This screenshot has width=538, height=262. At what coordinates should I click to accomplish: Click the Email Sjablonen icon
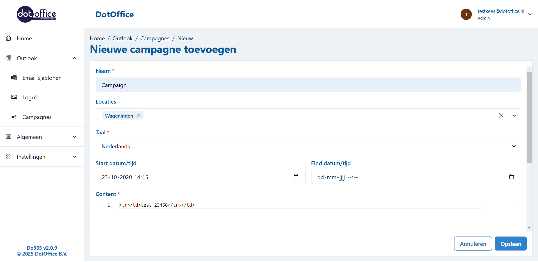coord(14,78)
